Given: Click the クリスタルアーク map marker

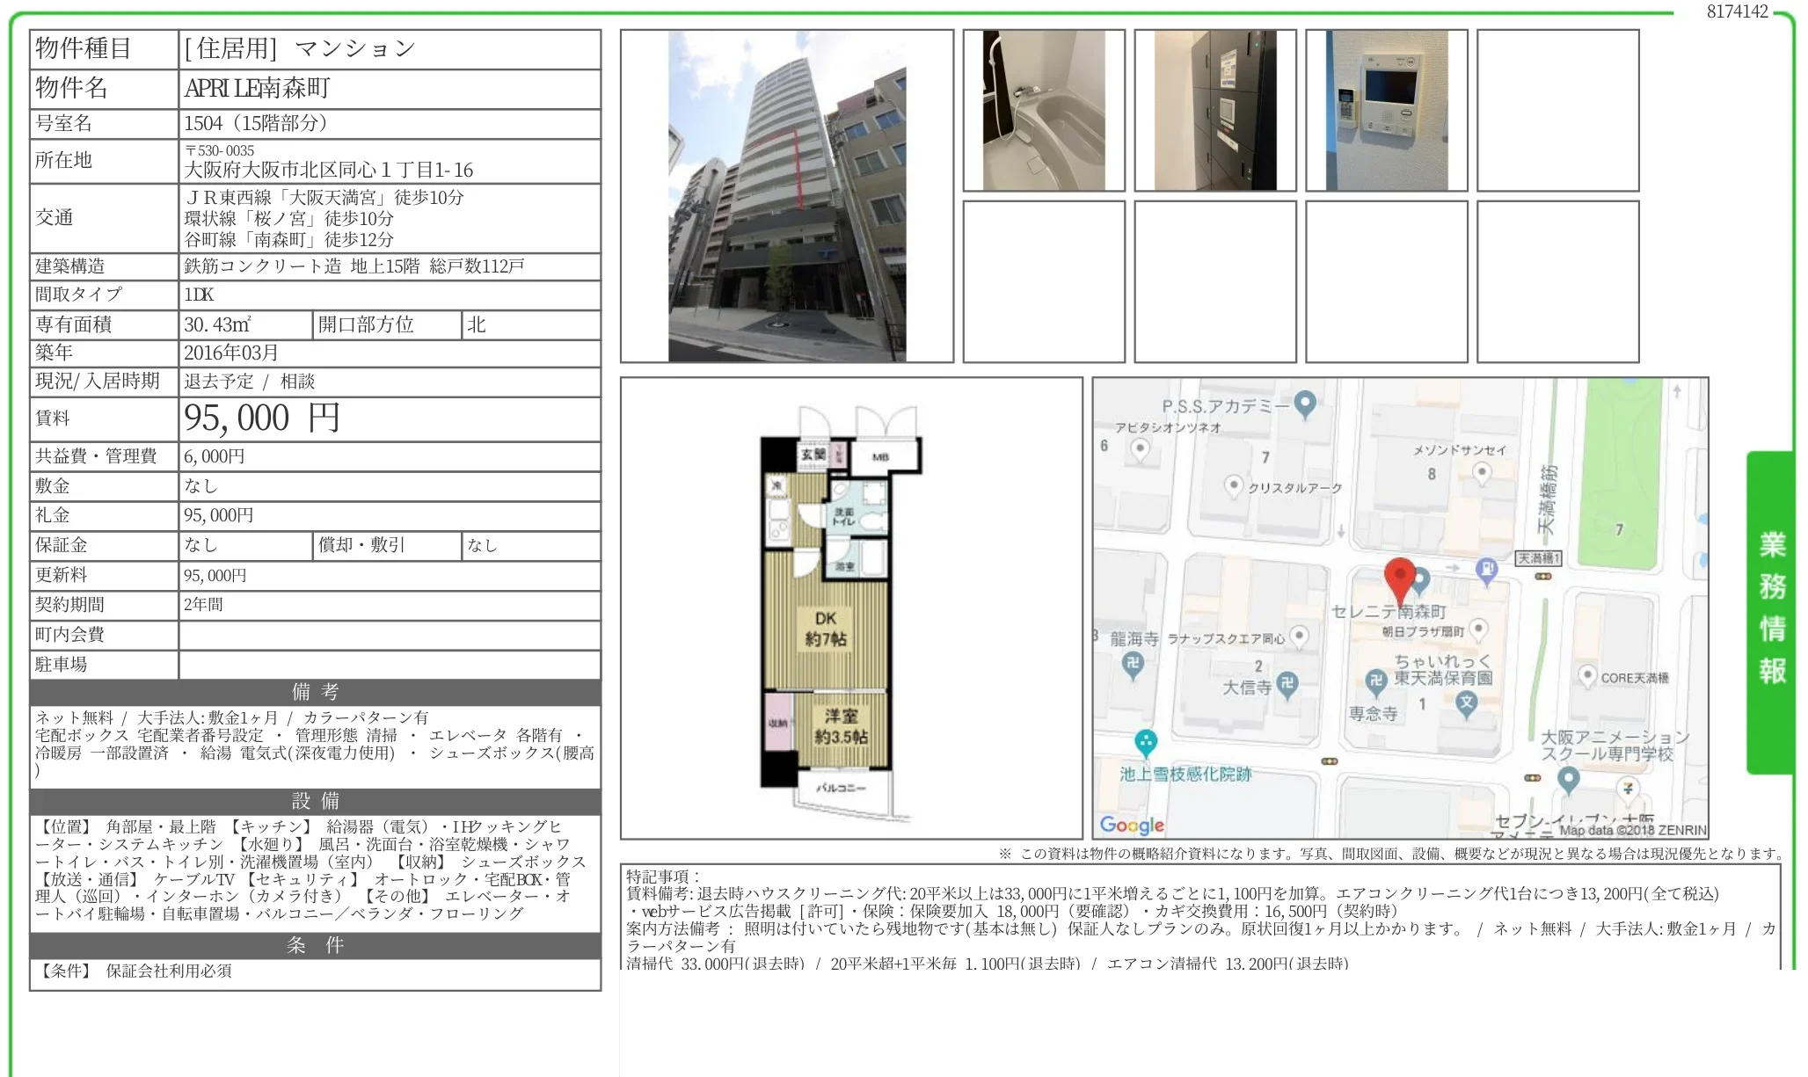Looking at the screenshot, I should 1235,483.
